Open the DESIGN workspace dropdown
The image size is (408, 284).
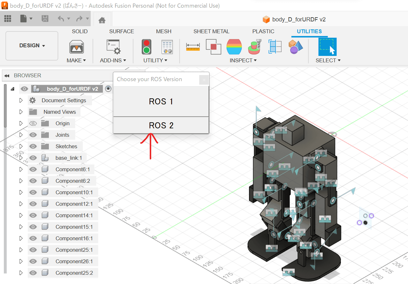(32, 46)
